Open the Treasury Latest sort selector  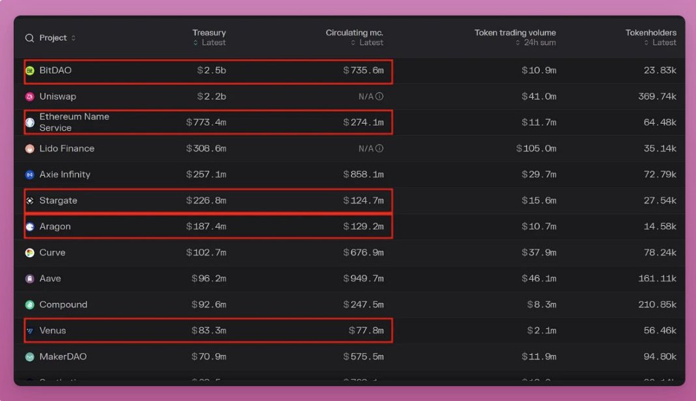(x=209, y=42)
